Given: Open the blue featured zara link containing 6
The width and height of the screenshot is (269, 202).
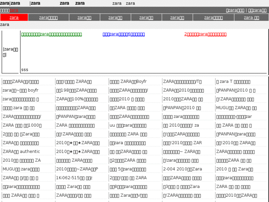Looking at the screenshot, I should (x=124, y=34).
